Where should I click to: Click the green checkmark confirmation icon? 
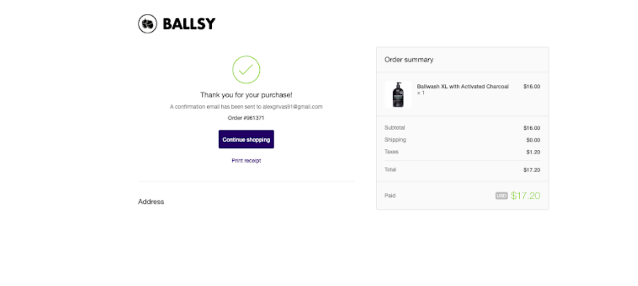point(246,70)
